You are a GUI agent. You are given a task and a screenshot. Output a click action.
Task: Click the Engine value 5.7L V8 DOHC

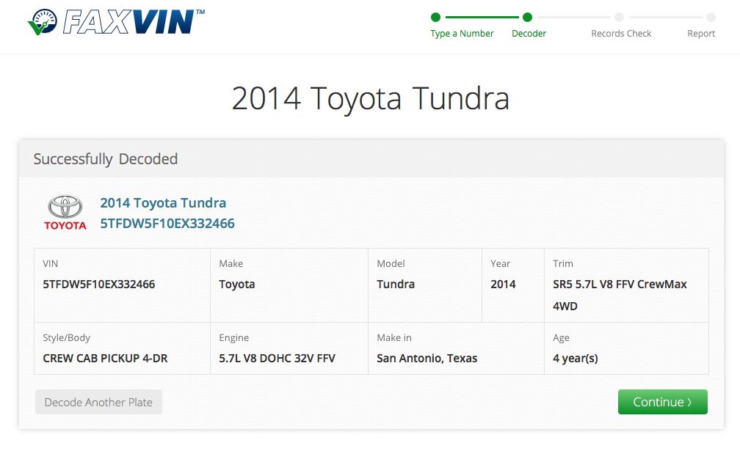277,358
